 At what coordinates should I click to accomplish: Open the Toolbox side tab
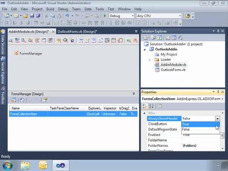click(x=3, y=95)
